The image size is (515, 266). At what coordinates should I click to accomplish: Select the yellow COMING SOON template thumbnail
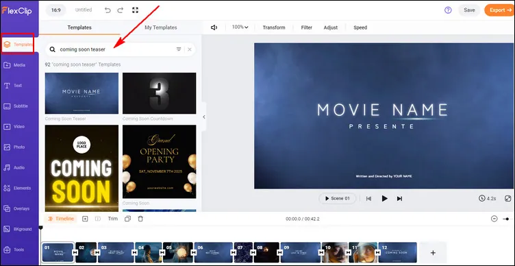(x=81, y=169)
